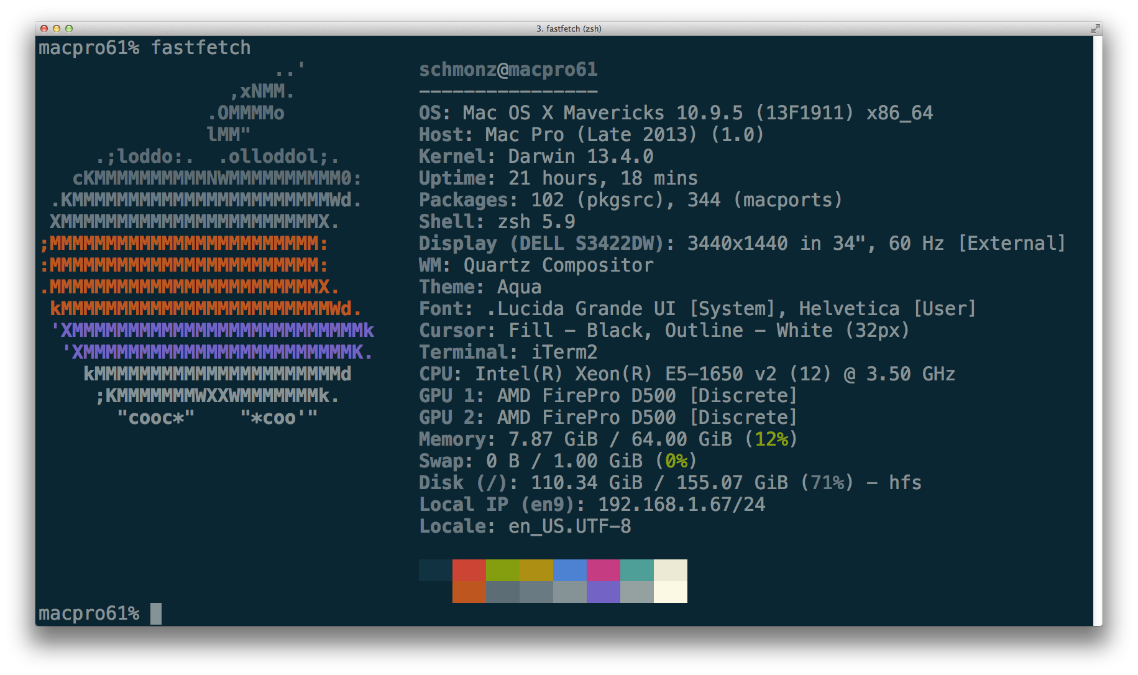This screenshot has height=675, width=1138.
Task: Select the violet swatch in the bottom palette row
Action: (603, 592)
